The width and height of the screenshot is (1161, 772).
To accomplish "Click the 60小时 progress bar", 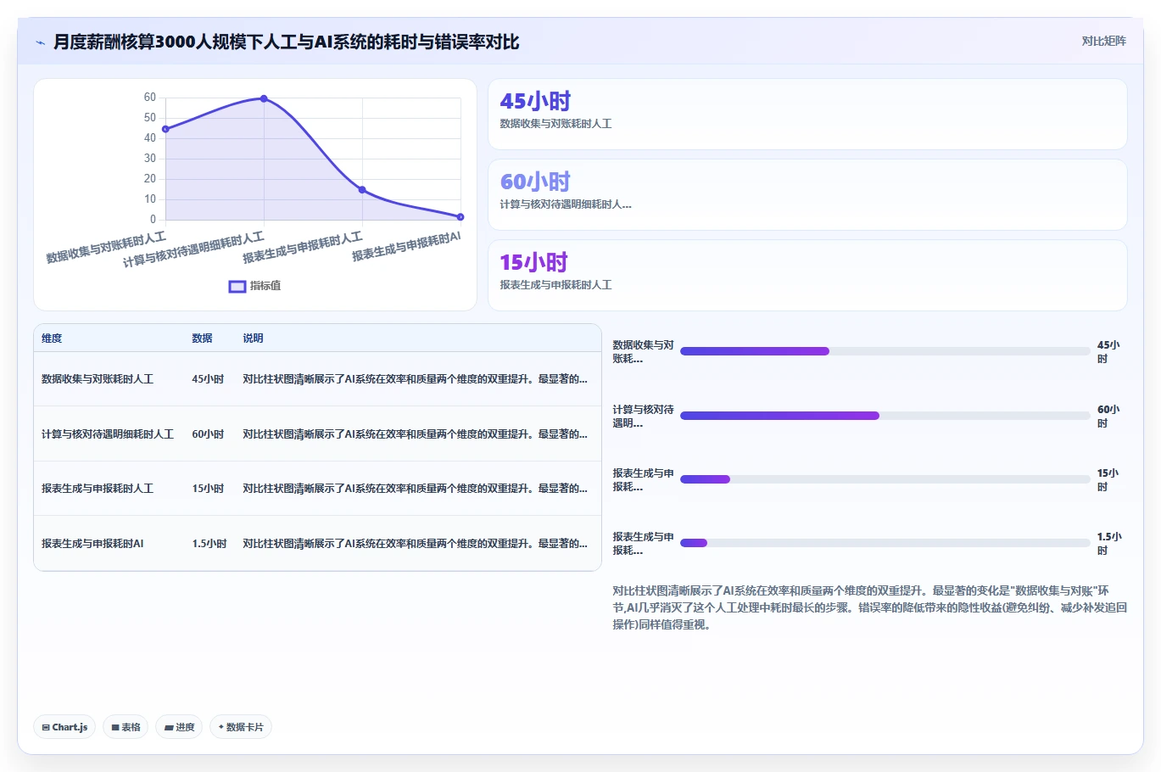I will click(885, 416).
